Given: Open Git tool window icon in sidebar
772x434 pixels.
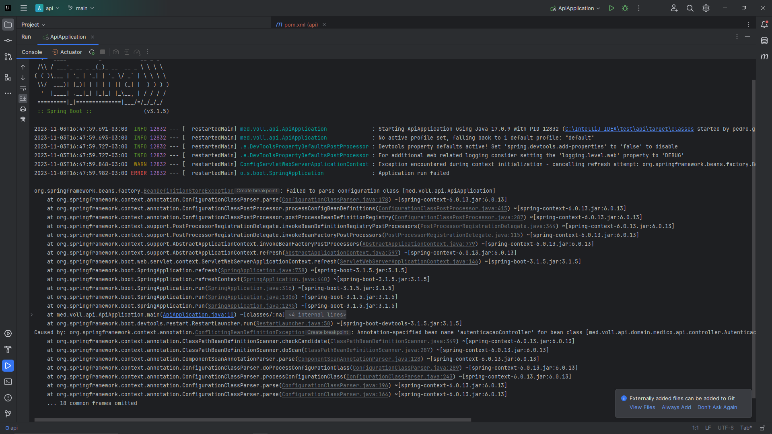Looking at the screenshot, I should 8,414.
